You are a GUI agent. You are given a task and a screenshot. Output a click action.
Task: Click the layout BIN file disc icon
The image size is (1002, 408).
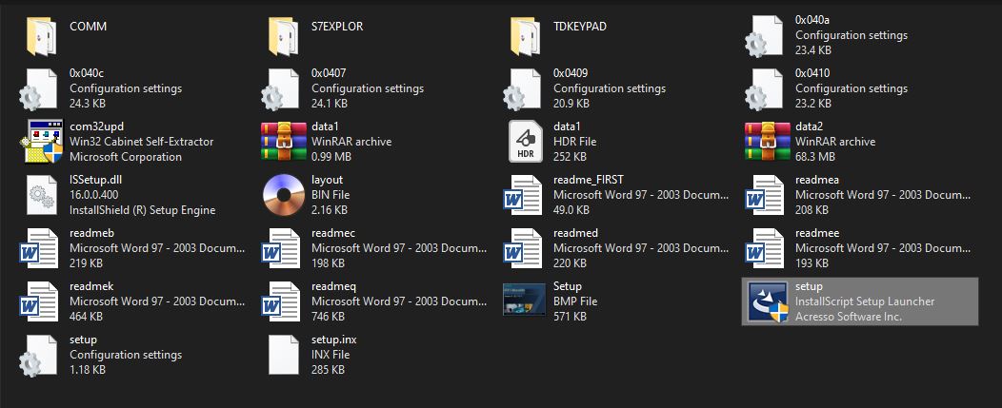pyautogui.click(x=282, y=195)
